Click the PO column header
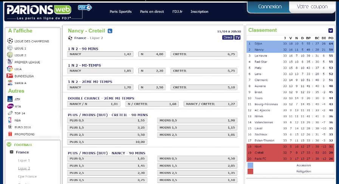Screen dimensions: 339x184 (x=331, y=38)
